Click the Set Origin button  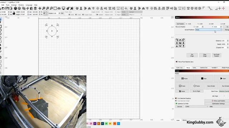192,55
